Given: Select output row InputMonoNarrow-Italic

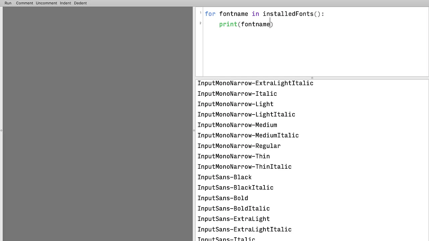Looking at the screenshot, I should pos(237,94).
